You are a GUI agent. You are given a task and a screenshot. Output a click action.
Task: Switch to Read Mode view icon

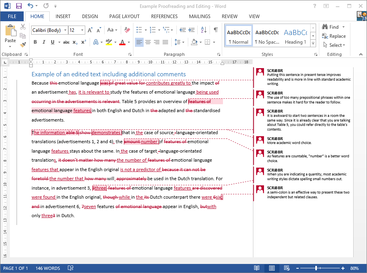[257, 268]
